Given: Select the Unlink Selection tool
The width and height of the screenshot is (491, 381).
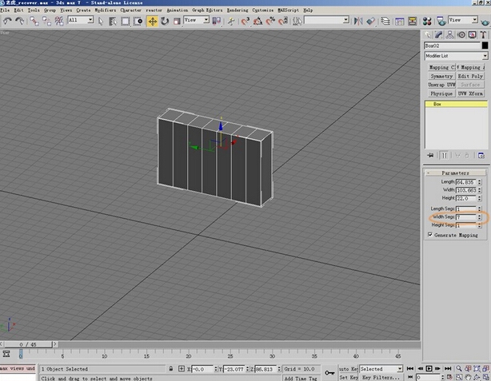Looking at the screenshot, I should (46, 21).
